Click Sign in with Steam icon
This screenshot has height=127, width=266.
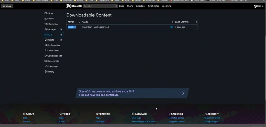pos(255,6)
